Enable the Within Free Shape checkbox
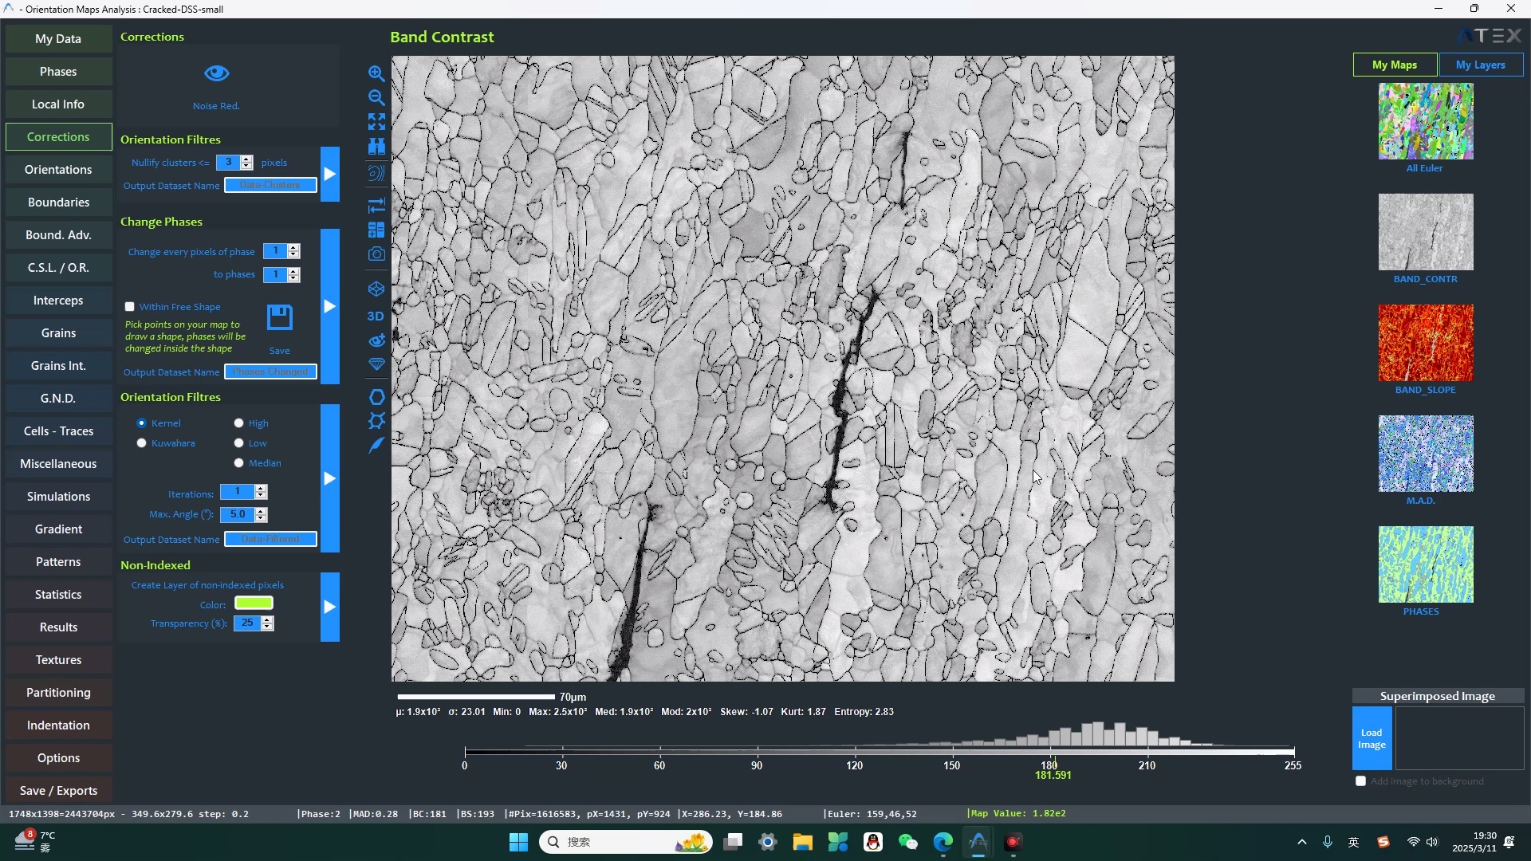Image resolution: width=1531 pixels, height=861 pixels. (x=130, y=307)
